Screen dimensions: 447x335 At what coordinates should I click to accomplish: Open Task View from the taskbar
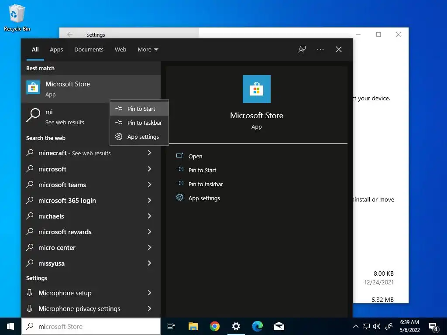171,326
